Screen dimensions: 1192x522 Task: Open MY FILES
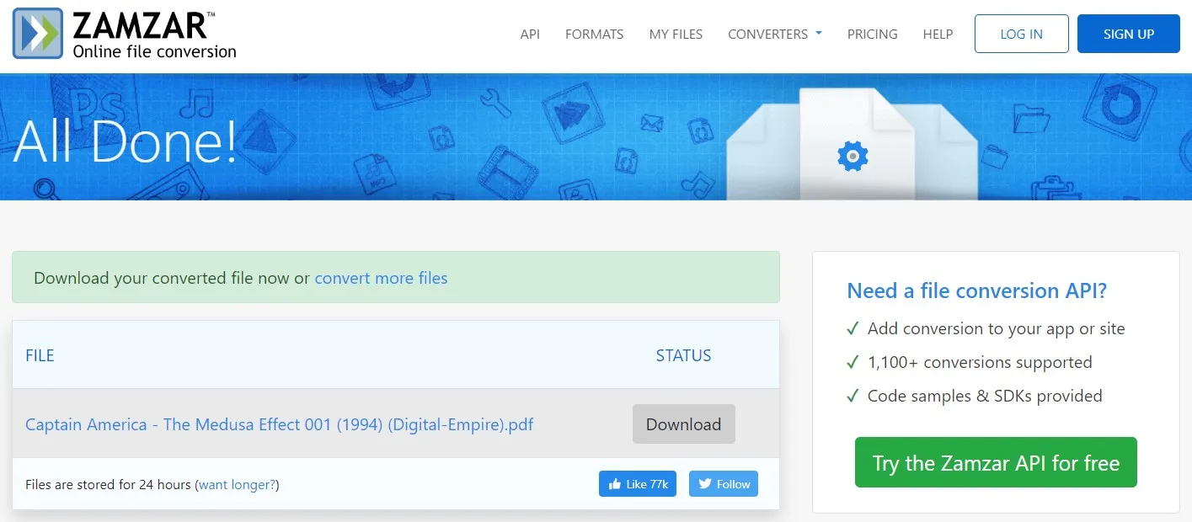tap(675, 34)
